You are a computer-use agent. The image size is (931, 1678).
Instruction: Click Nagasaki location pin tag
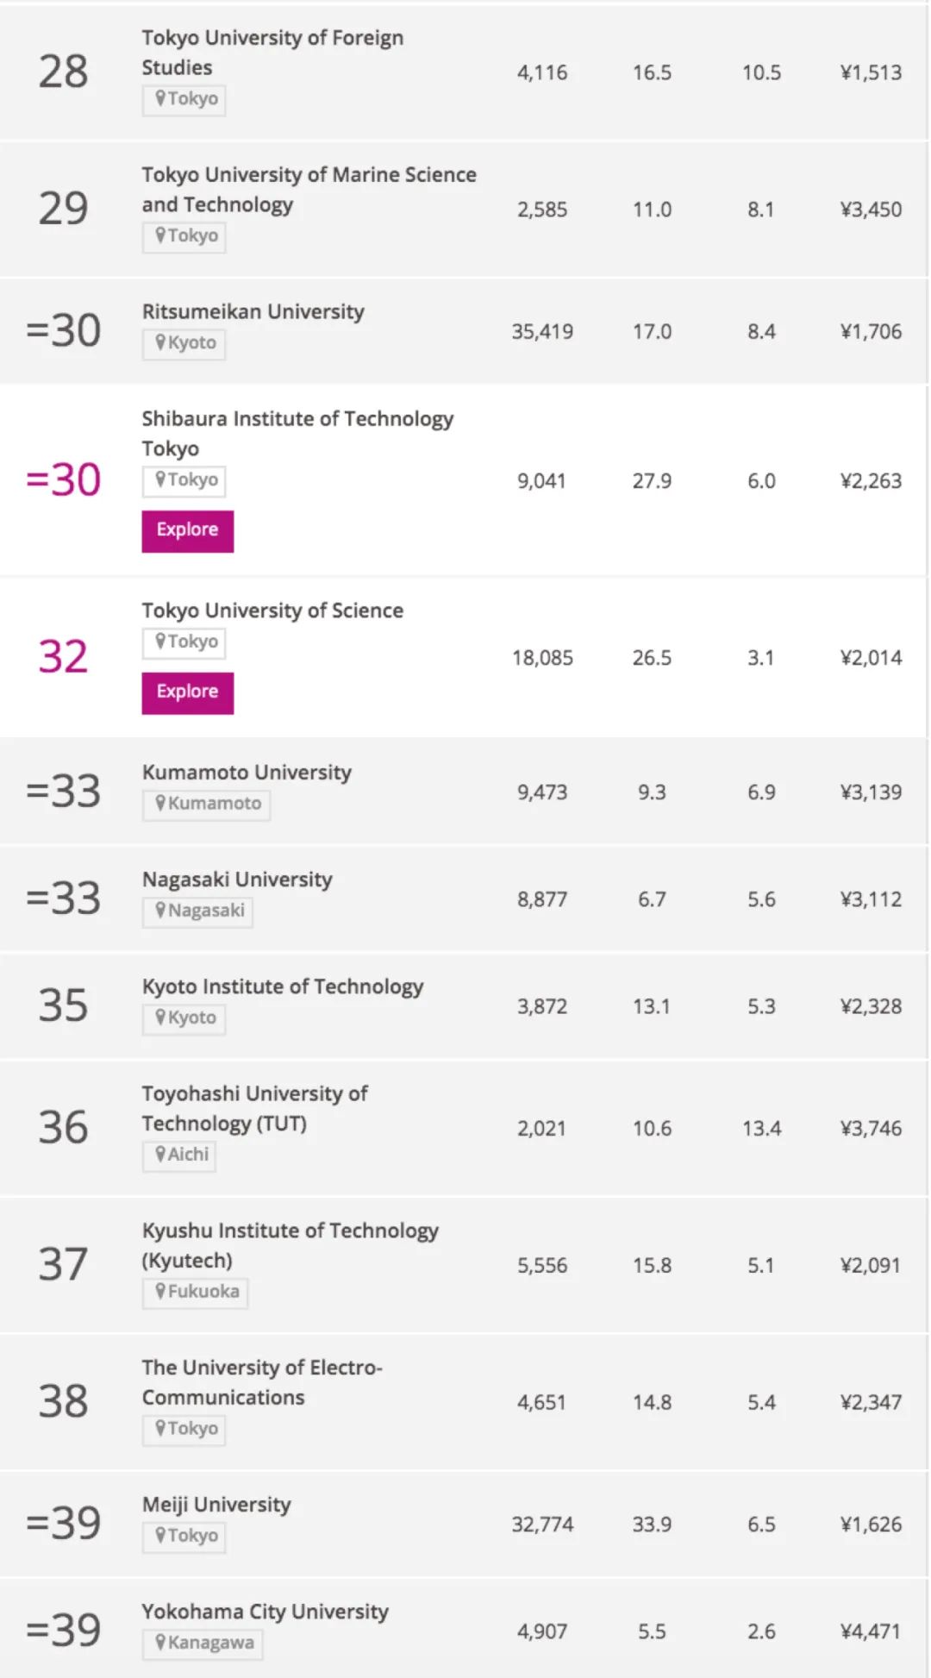click(x=197, y=911)
